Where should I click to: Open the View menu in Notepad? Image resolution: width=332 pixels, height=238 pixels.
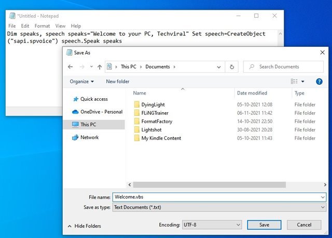pyautogui.click(x=60, y=26)
